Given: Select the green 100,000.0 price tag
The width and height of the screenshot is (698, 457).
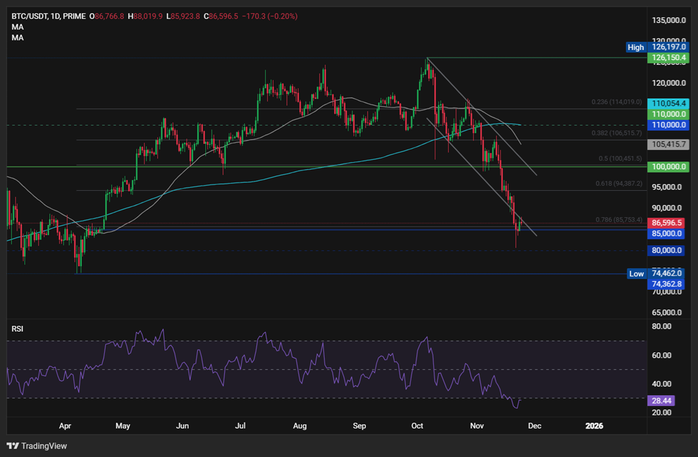Looking at the screenshot, I should coord(667,167).
